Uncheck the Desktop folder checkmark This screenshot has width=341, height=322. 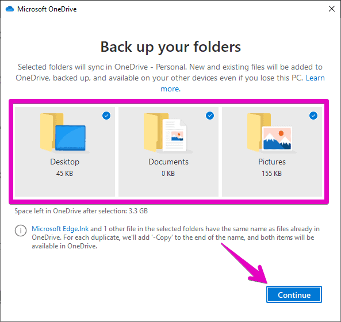tap(106, 116)
